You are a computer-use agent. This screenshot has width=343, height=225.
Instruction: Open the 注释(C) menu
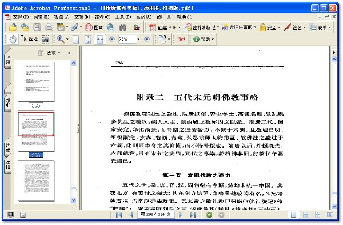[102, 17]
